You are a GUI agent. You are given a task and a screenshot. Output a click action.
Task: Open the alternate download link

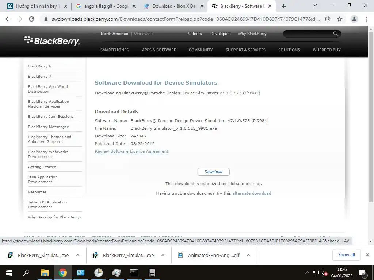point(252,193)
